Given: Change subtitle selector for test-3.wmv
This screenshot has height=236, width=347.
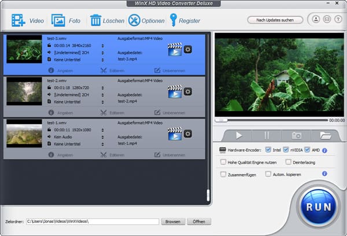Looking at the screenshot, I should click(103, 60).
